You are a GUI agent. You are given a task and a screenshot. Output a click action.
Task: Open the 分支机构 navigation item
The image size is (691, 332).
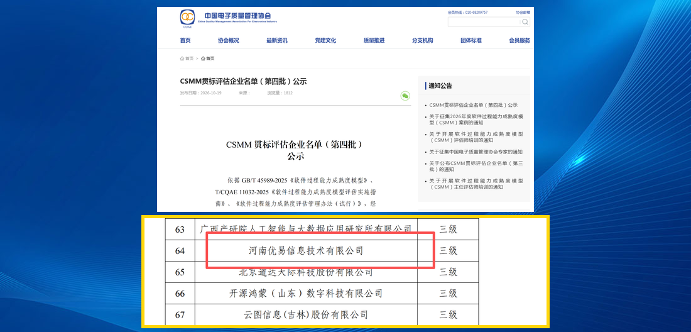tap(423, 41)
